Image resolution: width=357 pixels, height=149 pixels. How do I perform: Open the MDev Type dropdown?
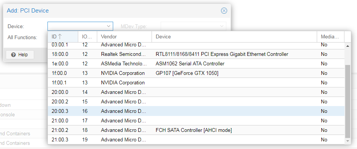[x=194, y=26]
